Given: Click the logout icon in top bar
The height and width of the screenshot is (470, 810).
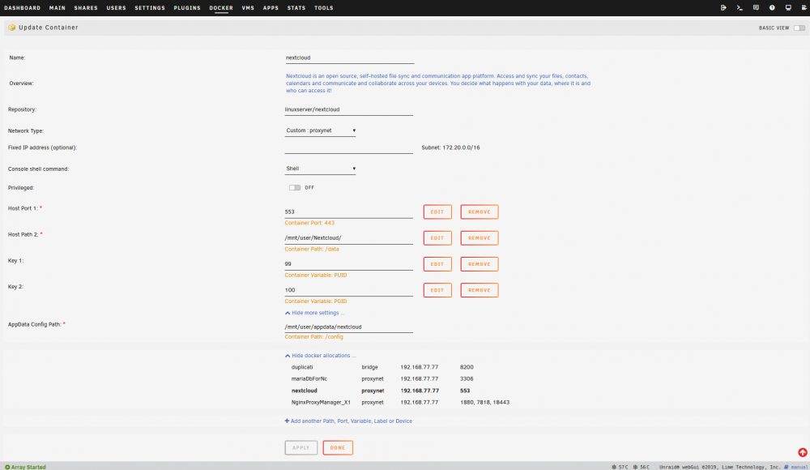Looking at the screenshot, I should (x=723, y=8).
